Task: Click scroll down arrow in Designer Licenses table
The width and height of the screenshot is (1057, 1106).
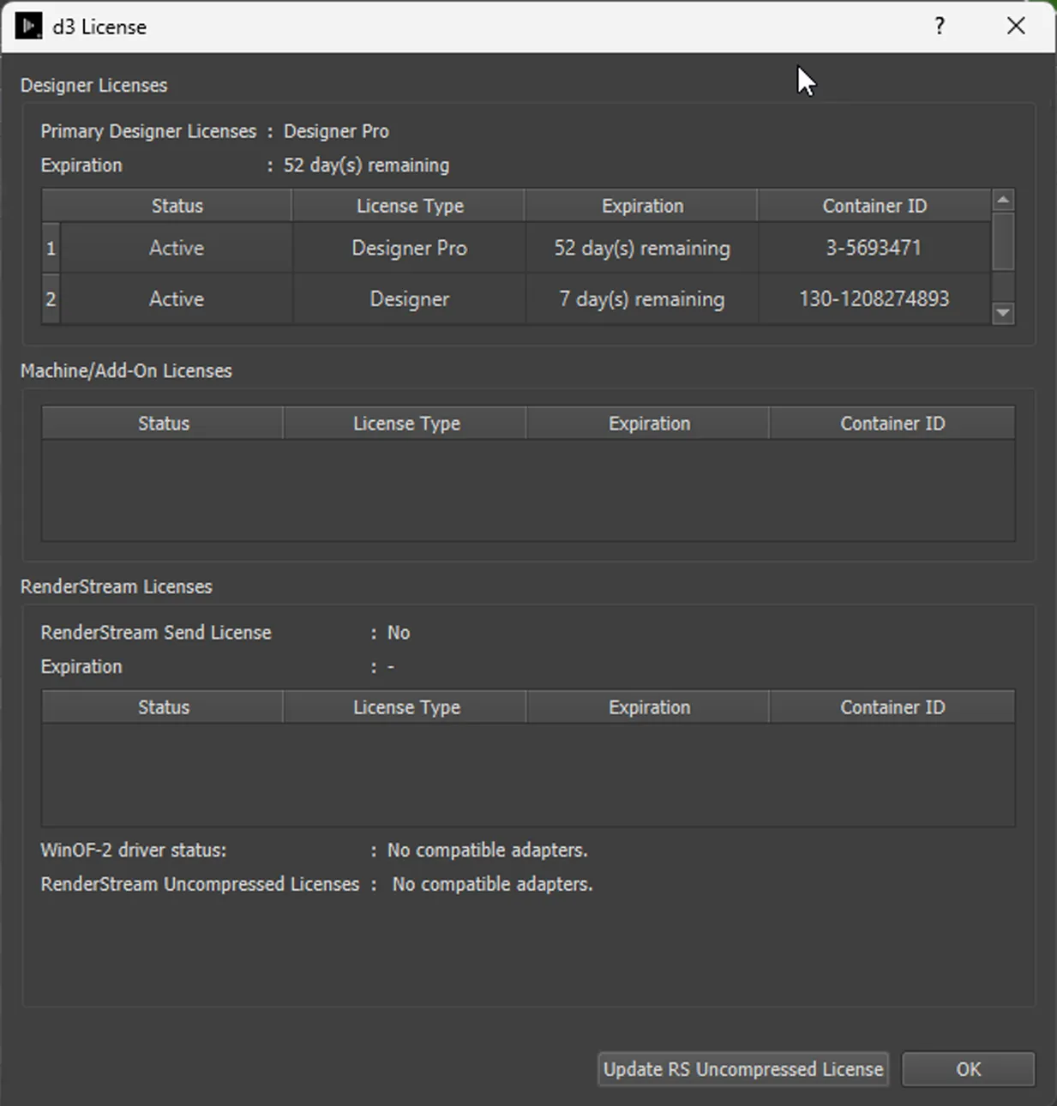Action: (1003, 313)
